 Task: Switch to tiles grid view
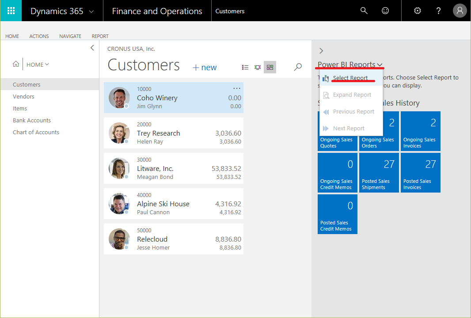pyautogui.click(x=270, y=67)
